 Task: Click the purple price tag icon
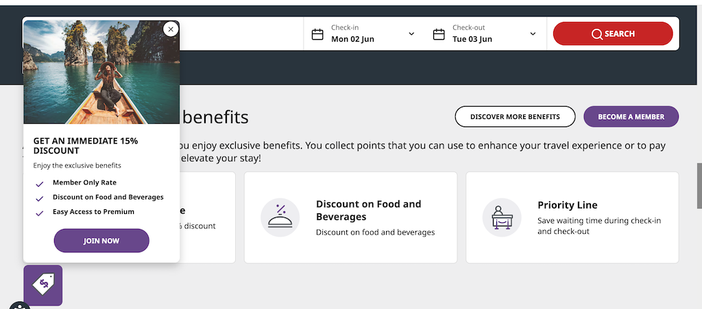pos(43,285)
